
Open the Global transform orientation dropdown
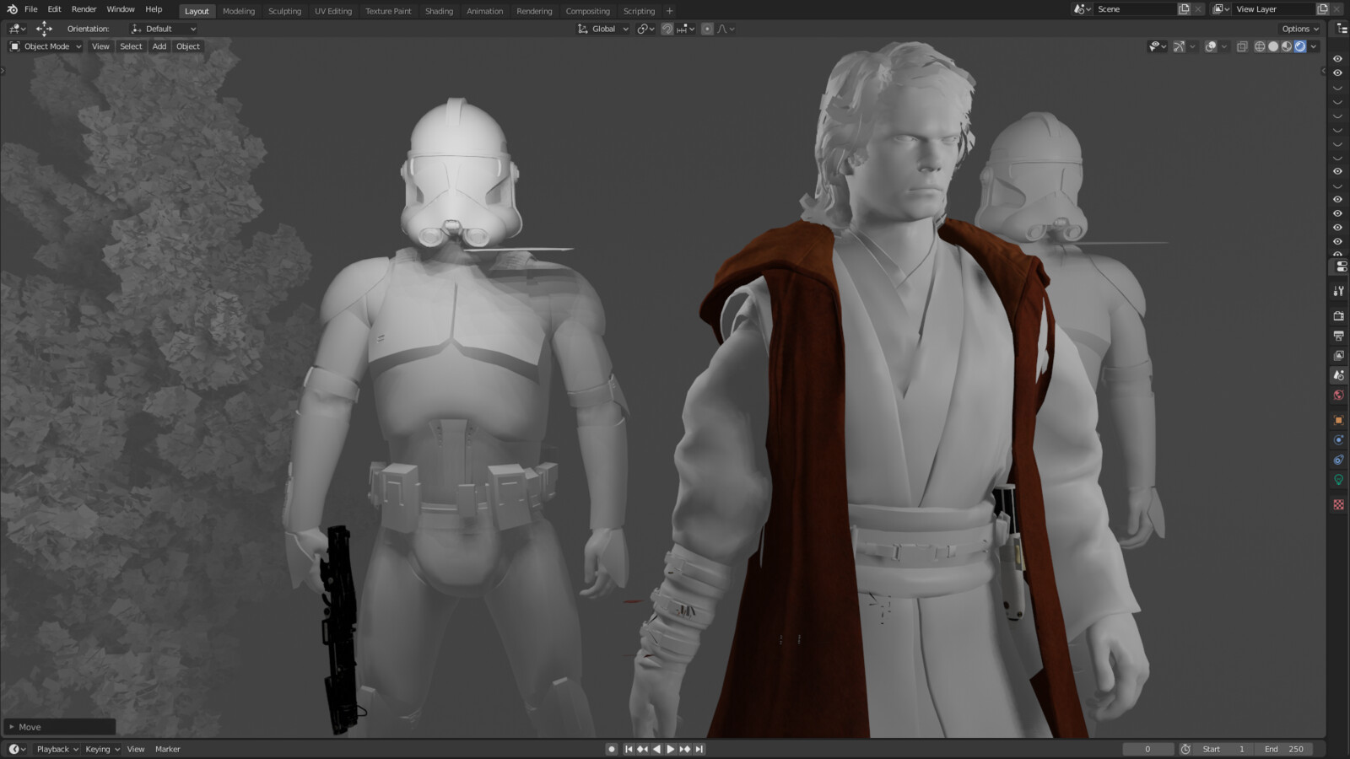click(602, 29)
